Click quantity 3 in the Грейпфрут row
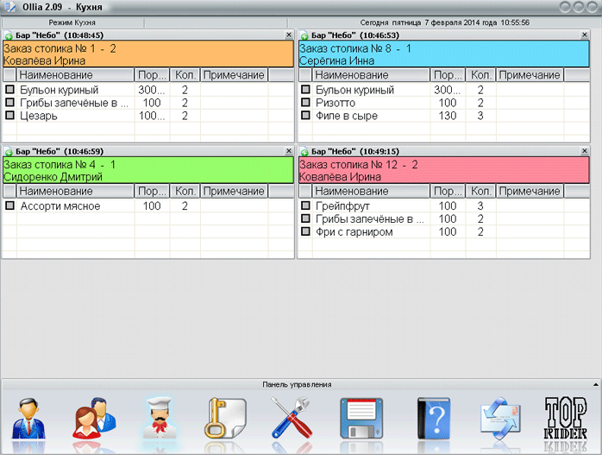Viewport: 602px width, 455px height. coord(480,206)
